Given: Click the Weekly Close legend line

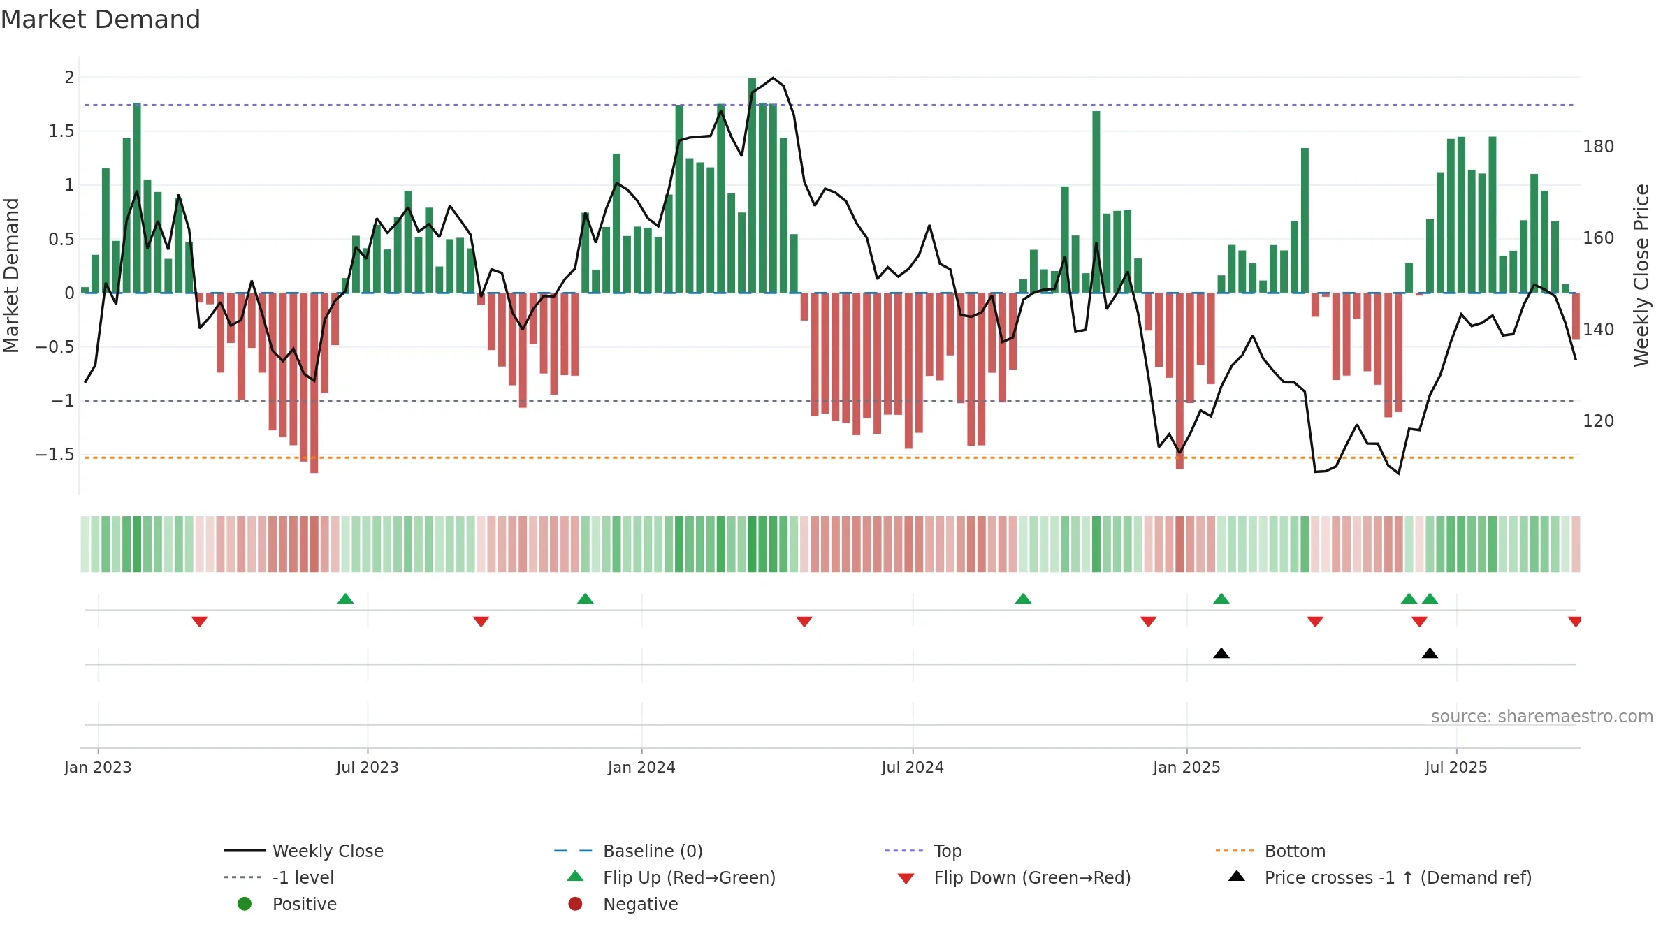Looking at the screenshot, I should [x=244, y=851].
